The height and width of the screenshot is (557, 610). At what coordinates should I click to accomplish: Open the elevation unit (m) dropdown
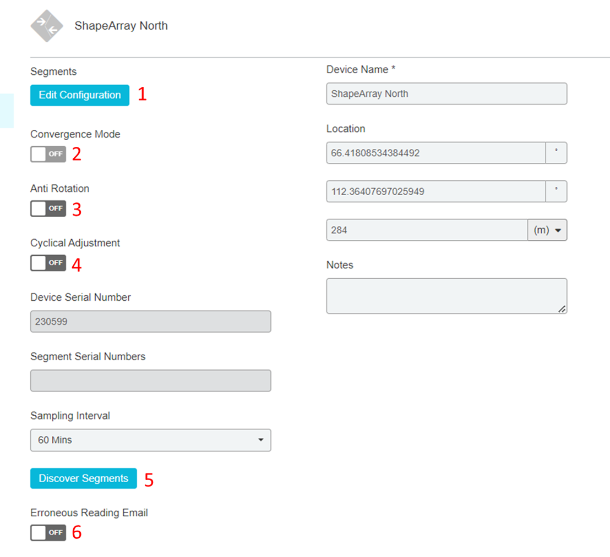[x=548, y=230]
